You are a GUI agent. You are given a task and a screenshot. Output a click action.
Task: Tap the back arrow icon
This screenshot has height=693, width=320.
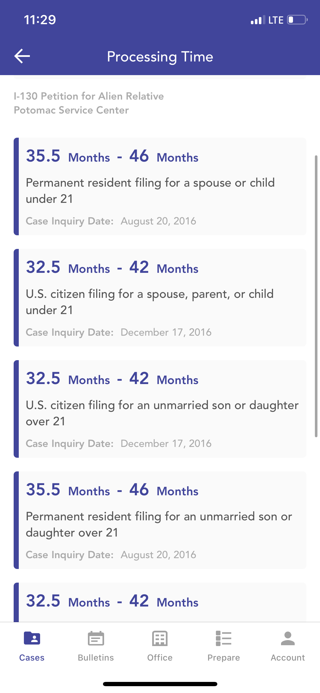(22, 56)
